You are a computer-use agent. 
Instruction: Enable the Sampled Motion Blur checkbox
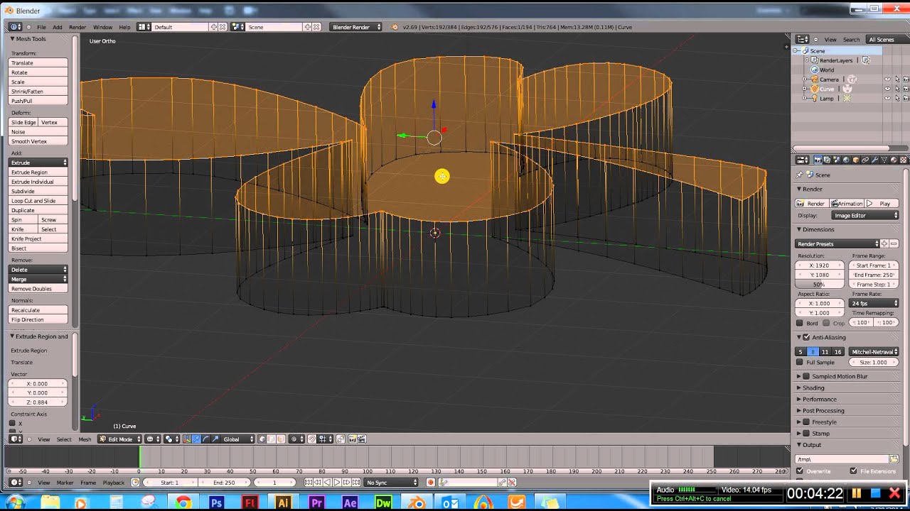806,376
